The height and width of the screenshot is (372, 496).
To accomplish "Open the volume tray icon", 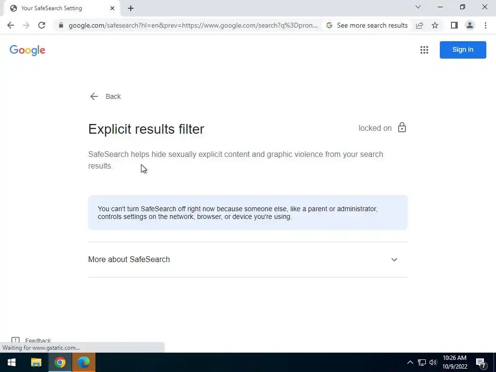I will 433,362.
